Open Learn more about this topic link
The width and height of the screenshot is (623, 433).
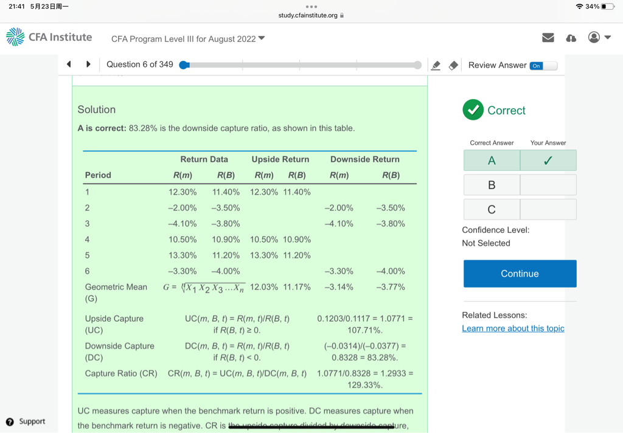click(513, 328)
